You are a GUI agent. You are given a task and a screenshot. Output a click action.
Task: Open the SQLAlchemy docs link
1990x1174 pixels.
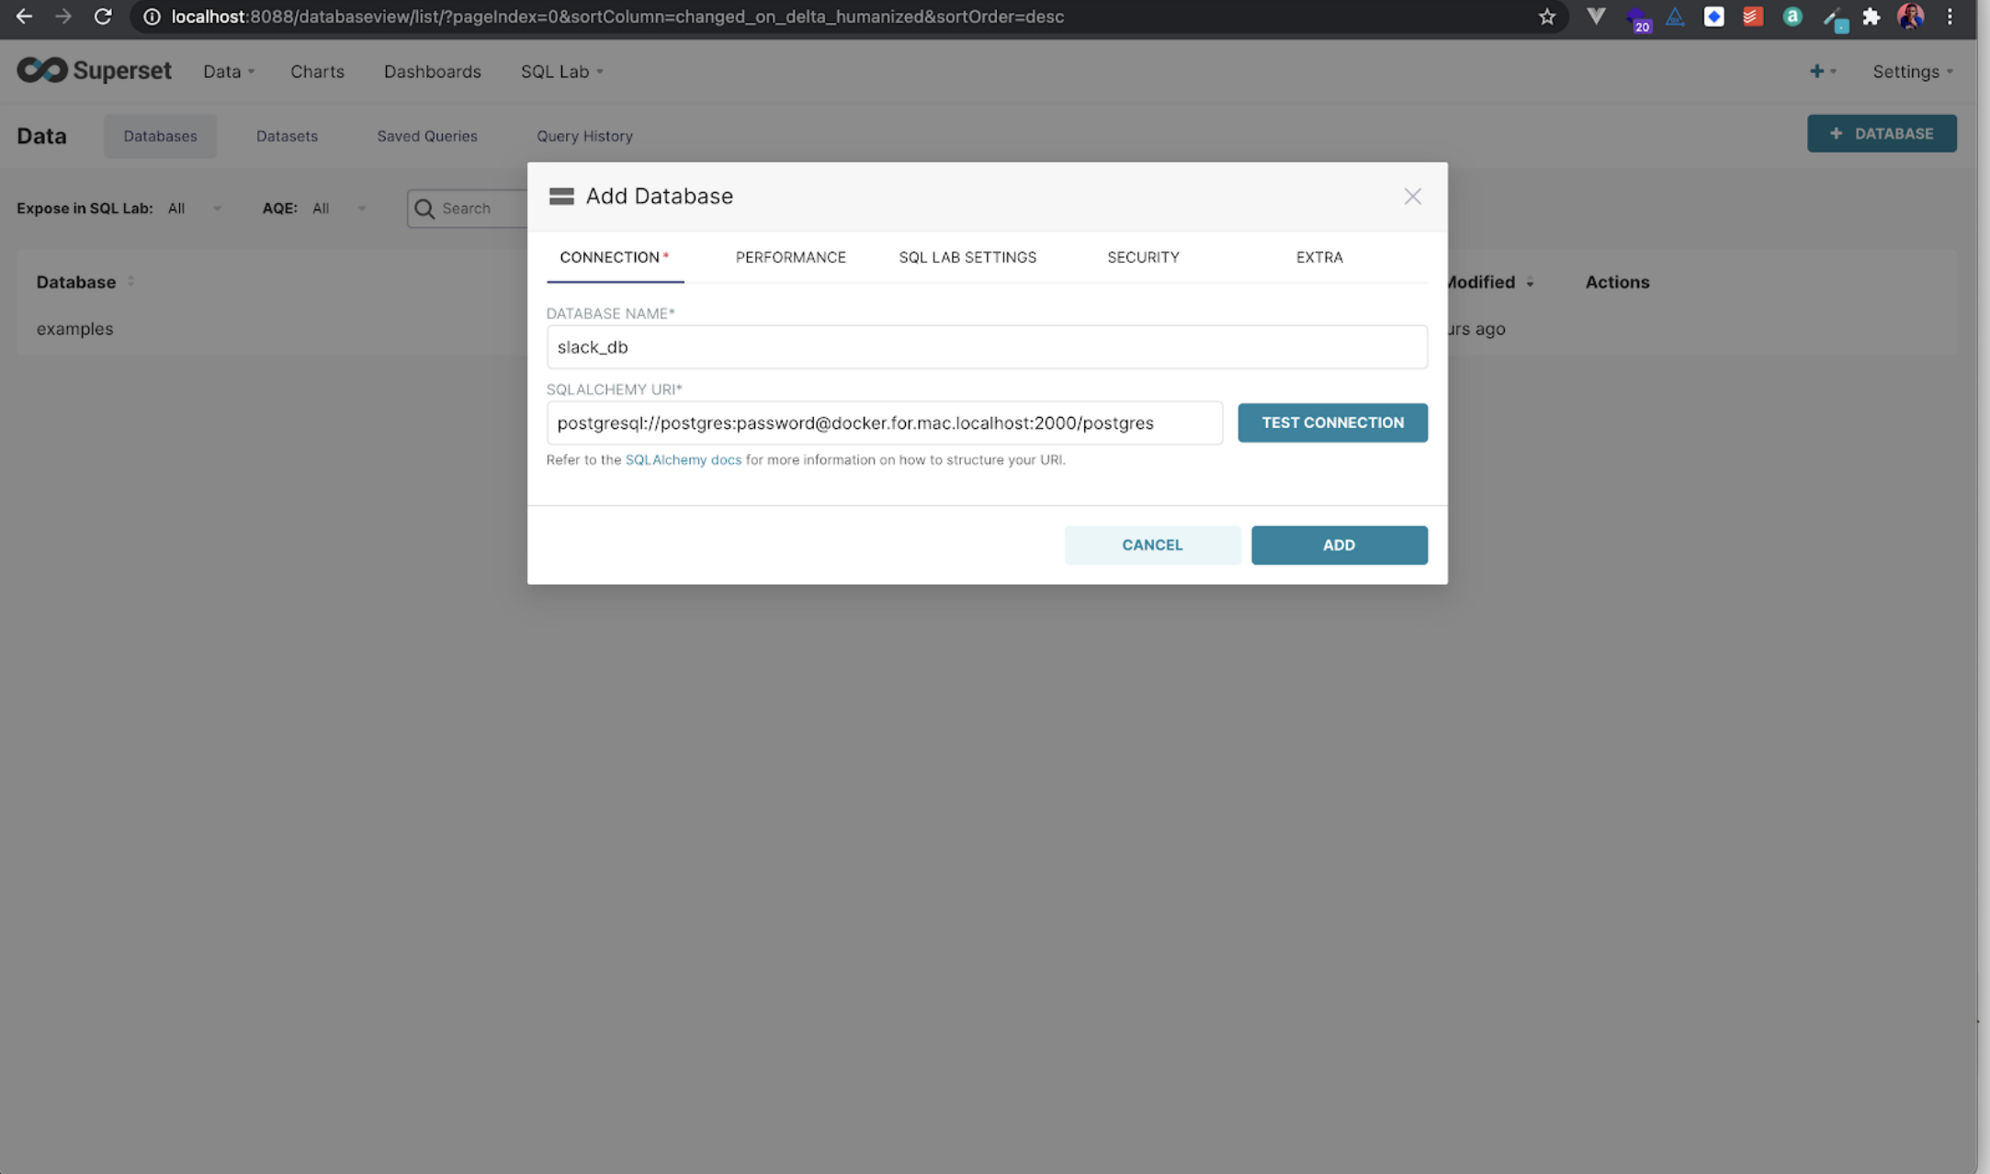pos(683,460)
